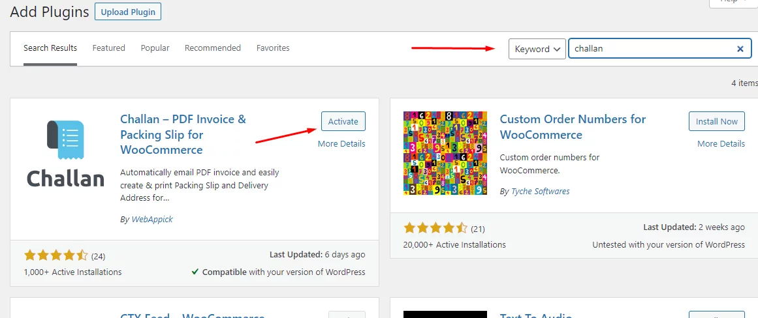Open the Favorites tab

tap(273, 48)
